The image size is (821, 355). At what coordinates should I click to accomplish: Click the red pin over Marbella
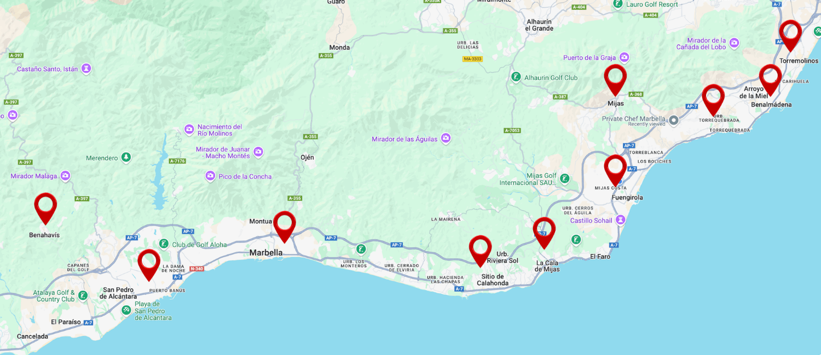pos(285,227)
